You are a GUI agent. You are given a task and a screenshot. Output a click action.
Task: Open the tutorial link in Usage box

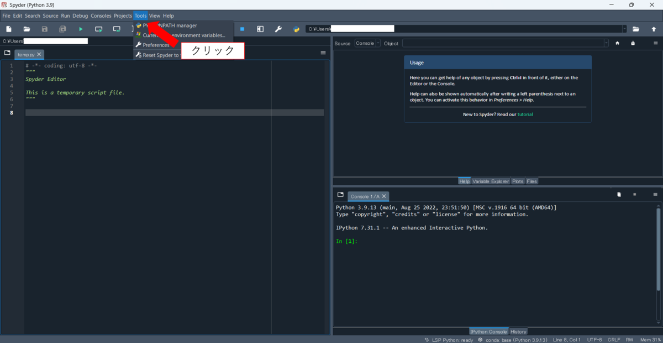point(525,115)
